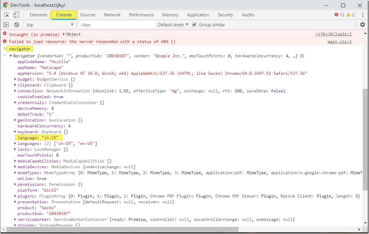Open the Network tab
Viewport: 369px width, 234px height.
tap(112, 15)
